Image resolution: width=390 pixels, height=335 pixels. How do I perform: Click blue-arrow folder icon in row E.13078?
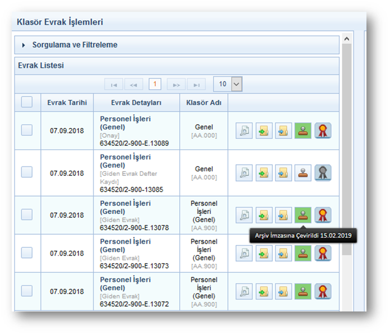(x=284, y=215)
